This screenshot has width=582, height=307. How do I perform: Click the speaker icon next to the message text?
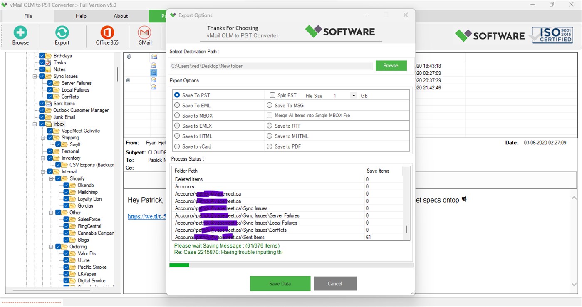464,199
